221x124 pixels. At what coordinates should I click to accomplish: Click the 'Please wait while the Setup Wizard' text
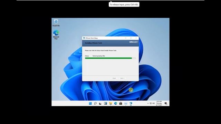(101, 51)
